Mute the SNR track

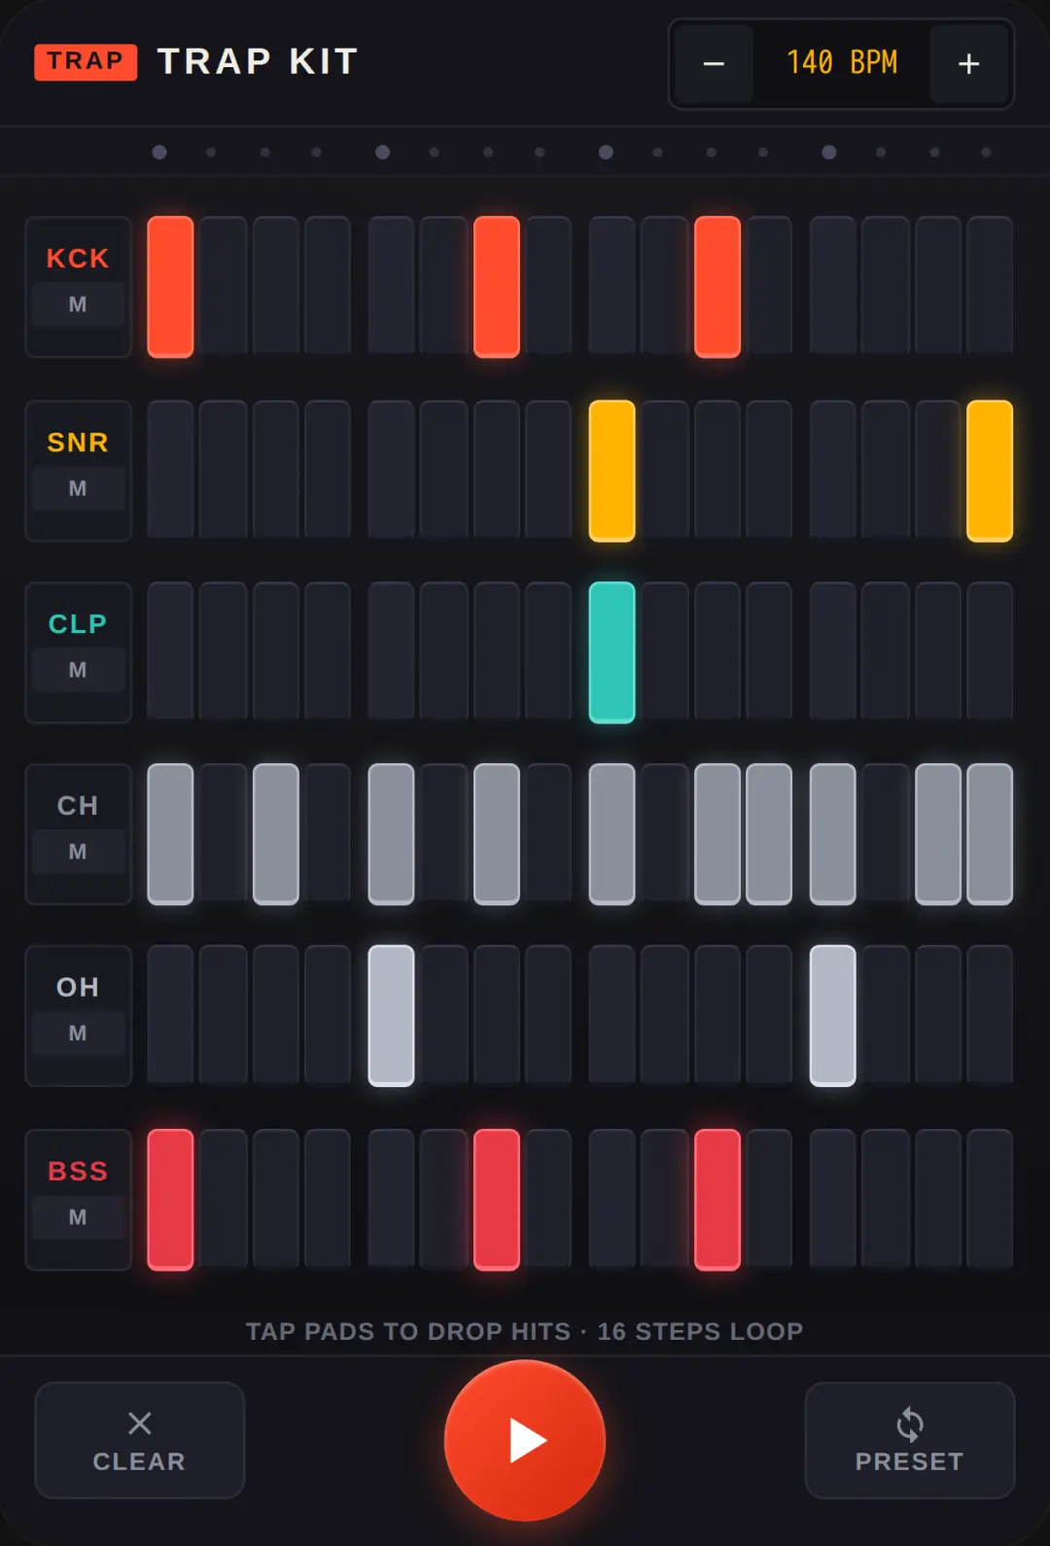78,488
